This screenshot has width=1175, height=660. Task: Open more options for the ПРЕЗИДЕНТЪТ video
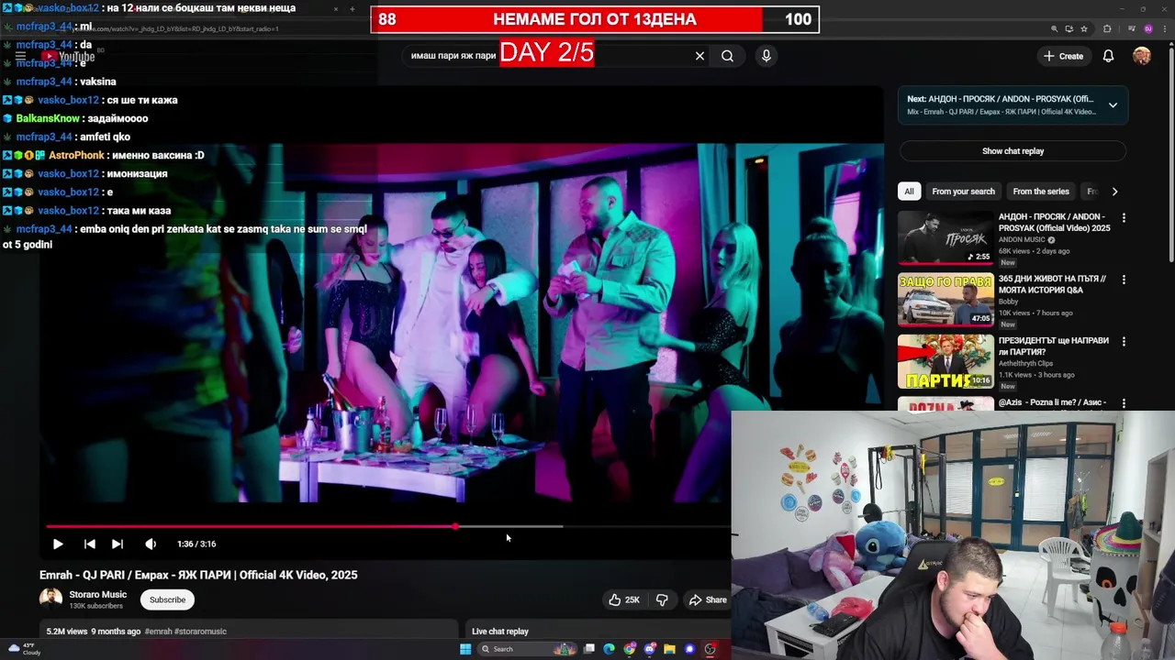click(x=1124, y=341)
